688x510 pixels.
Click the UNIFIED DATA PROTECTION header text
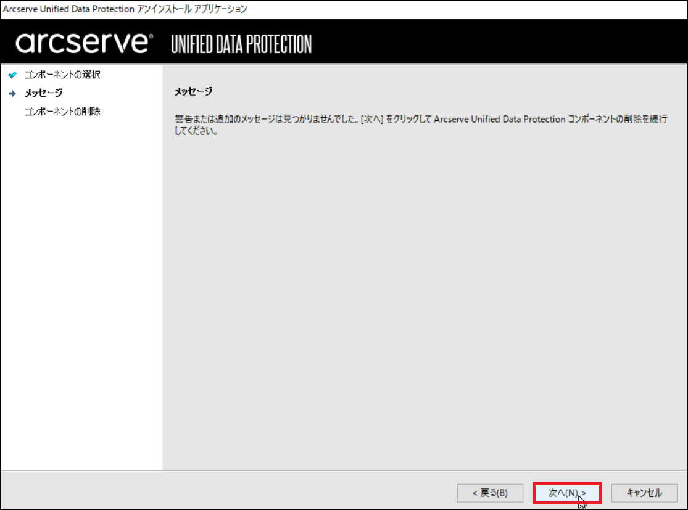(241, 44)
